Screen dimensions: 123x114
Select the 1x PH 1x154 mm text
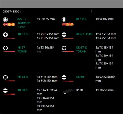(48, 34)
